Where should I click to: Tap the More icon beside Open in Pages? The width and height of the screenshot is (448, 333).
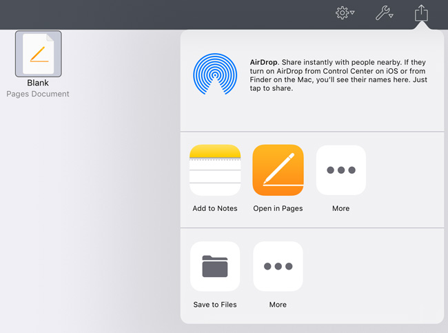point(340,170)
